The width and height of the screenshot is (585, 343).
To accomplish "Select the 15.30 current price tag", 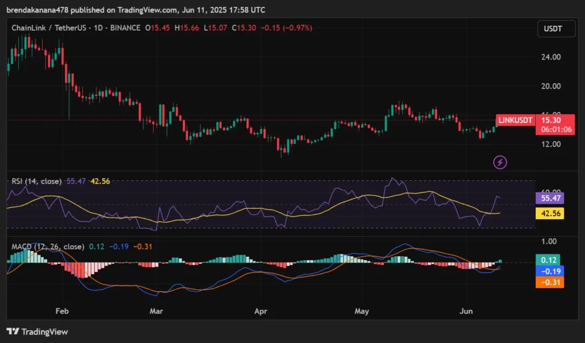I will point(551,120).
